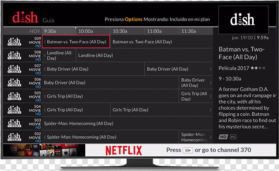Image resolution: width=279 pixels, height=171 pixels.
Task: Select Spider-Man: Homecoming on channel 502 at 9:30a
Action: 110,137
